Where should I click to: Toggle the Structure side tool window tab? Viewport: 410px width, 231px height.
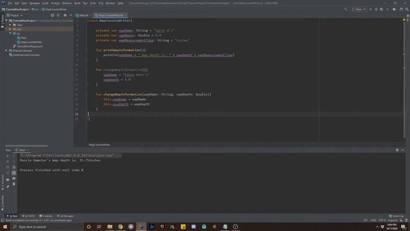pyautogui.click(x=3, y=182)
